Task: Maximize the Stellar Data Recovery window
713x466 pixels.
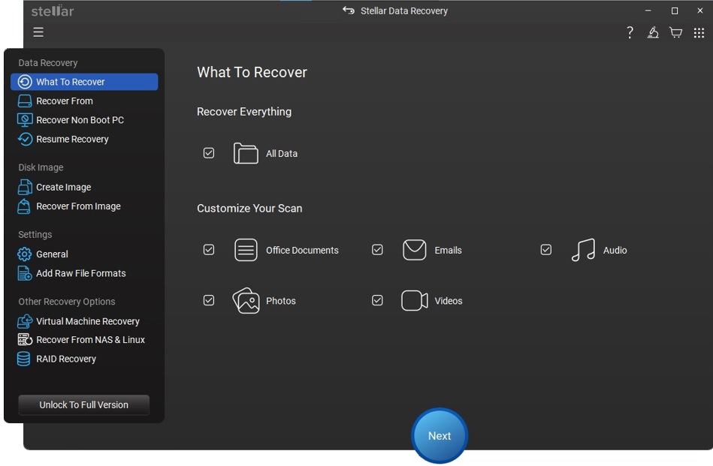Action: (675, 11)
